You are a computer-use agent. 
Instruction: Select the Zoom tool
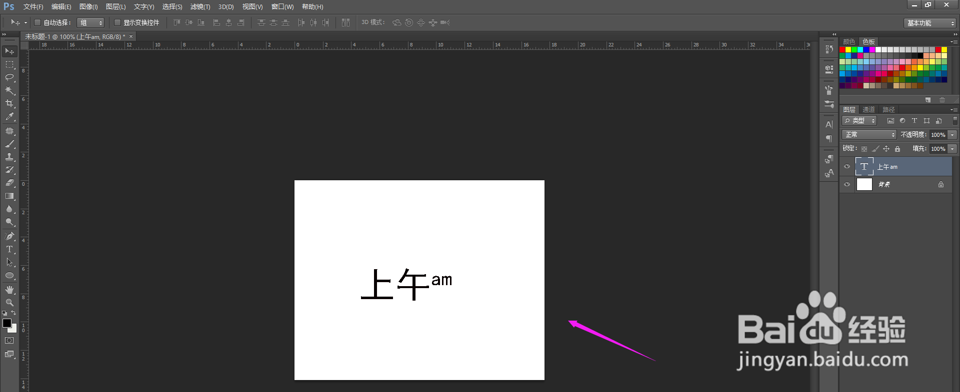[9, 303]
